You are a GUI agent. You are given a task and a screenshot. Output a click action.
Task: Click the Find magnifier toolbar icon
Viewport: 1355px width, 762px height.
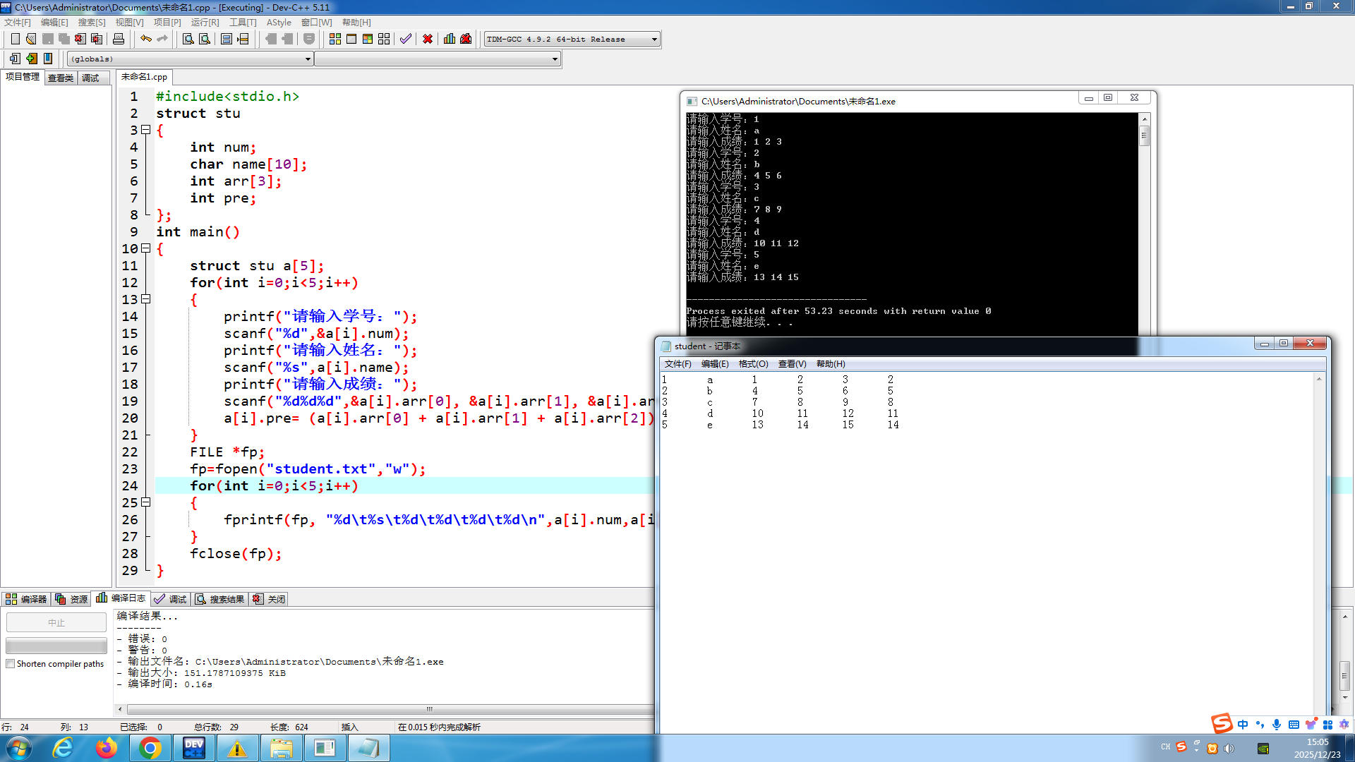188,39
